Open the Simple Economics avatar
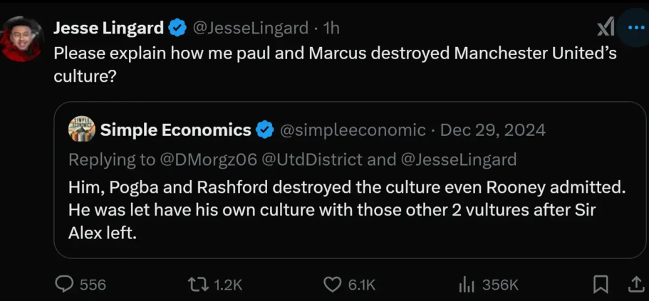 (x=81, y=129)
